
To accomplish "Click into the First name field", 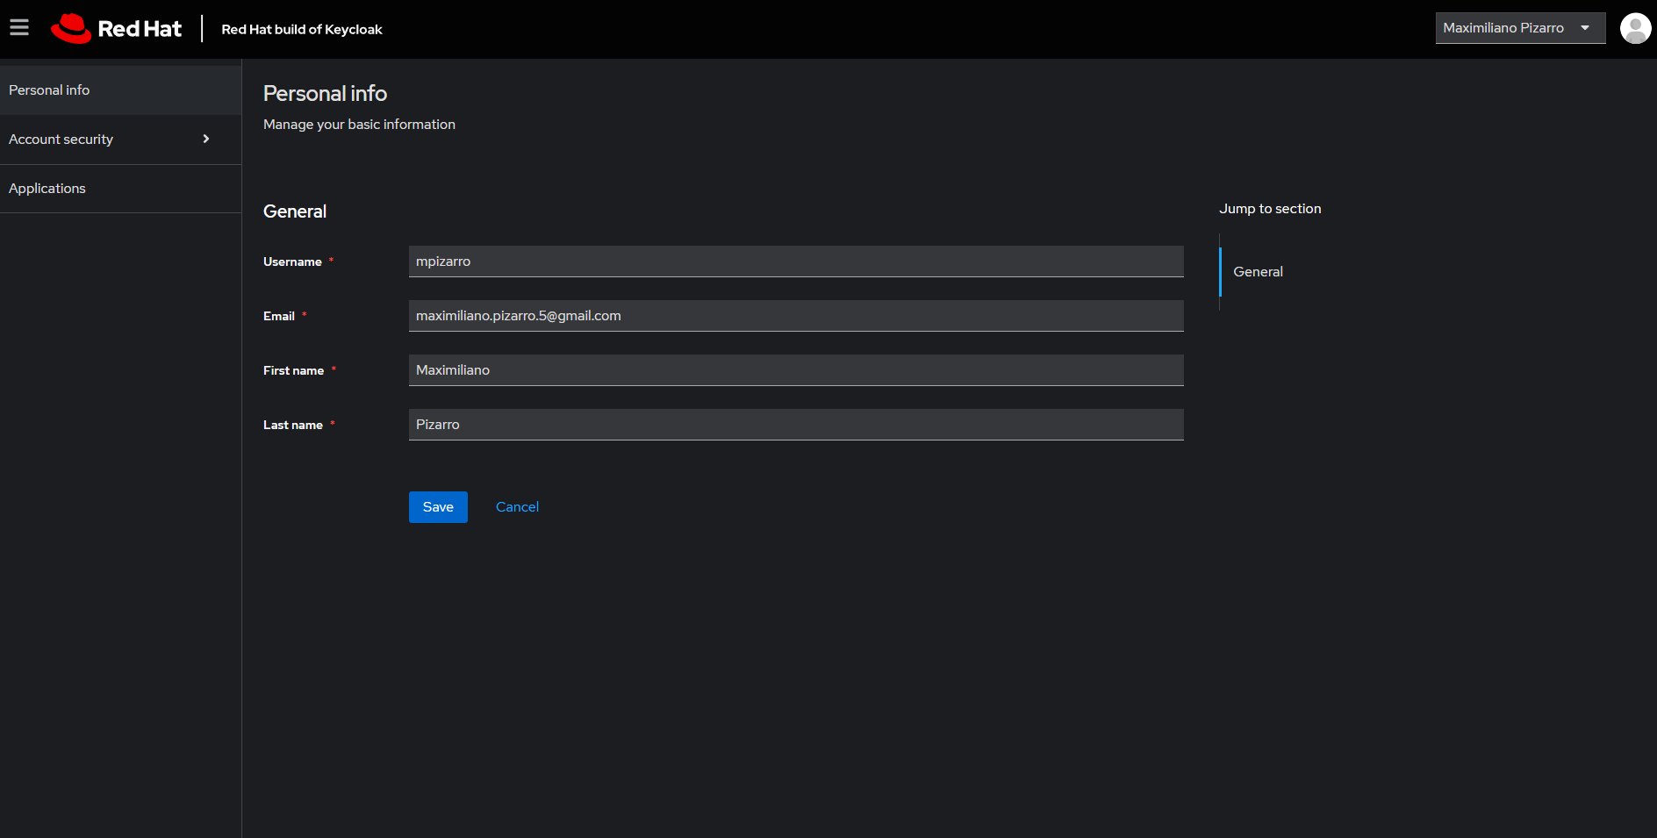I will tap(795, 370).
